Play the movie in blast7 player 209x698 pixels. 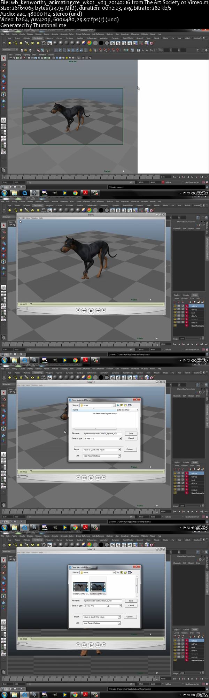[x=91, y=310]
